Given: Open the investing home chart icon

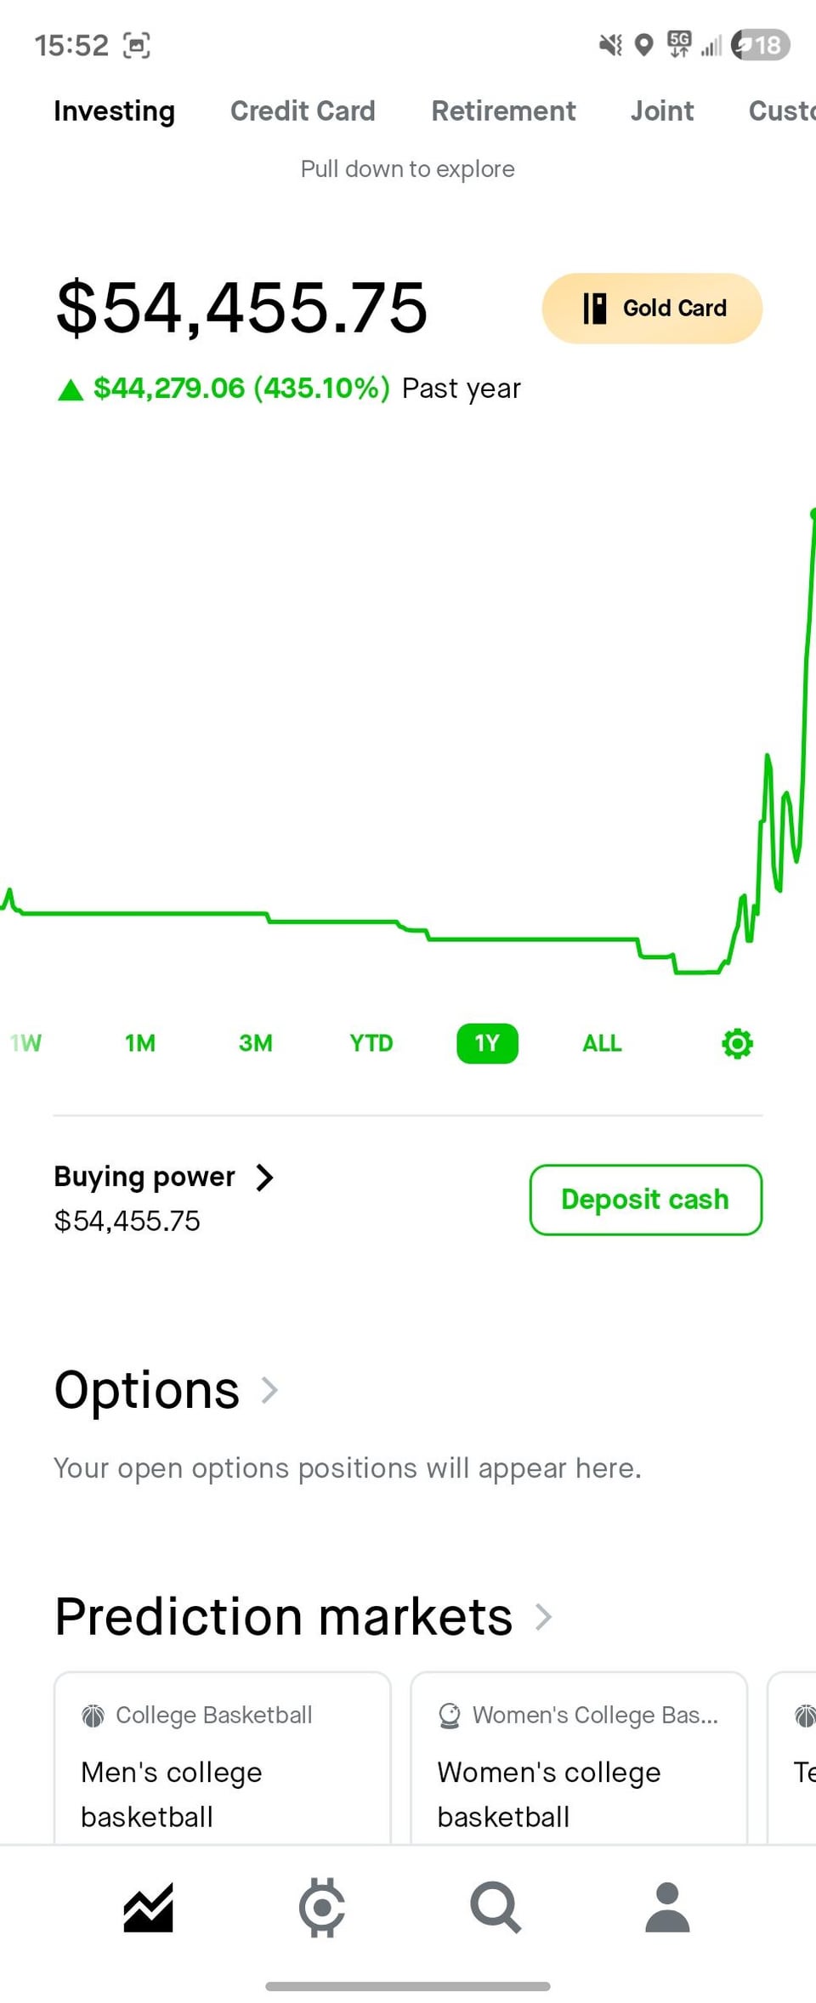Looking at the screenshot, I should click(x=148, y=1907).
